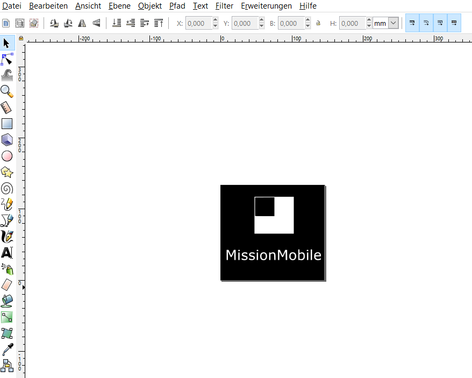
Task: Open the Ansicht menu
Action: pyautogui.click(x=88, y=6)
